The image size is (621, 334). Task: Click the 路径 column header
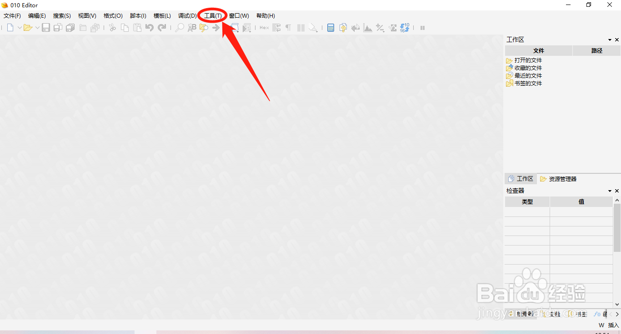pos(596,51)
